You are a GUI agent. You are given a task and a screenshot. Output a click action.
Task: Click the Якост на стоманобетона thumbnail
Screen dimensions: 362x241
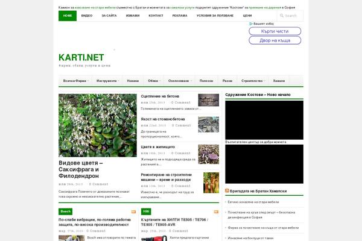209,125
